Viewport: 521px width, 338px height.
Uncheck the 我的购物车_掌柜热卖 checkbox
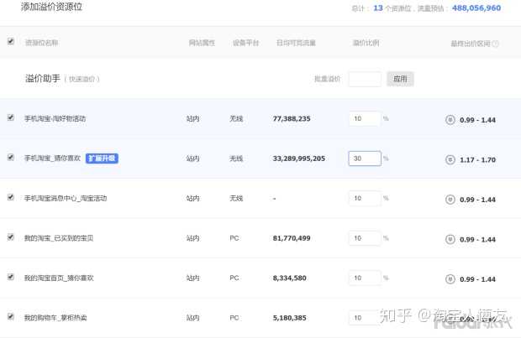click(x=11, y=316)
